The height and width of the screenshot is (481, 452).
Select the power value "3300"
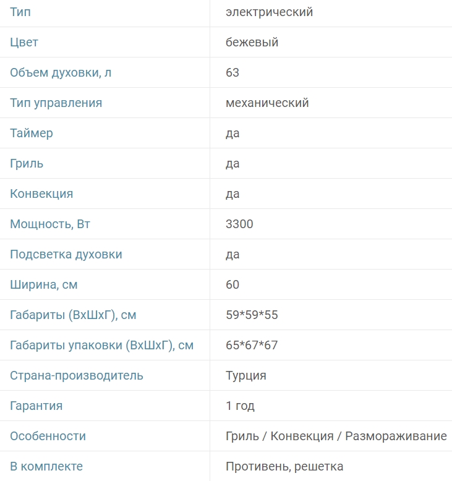(239, 224)
